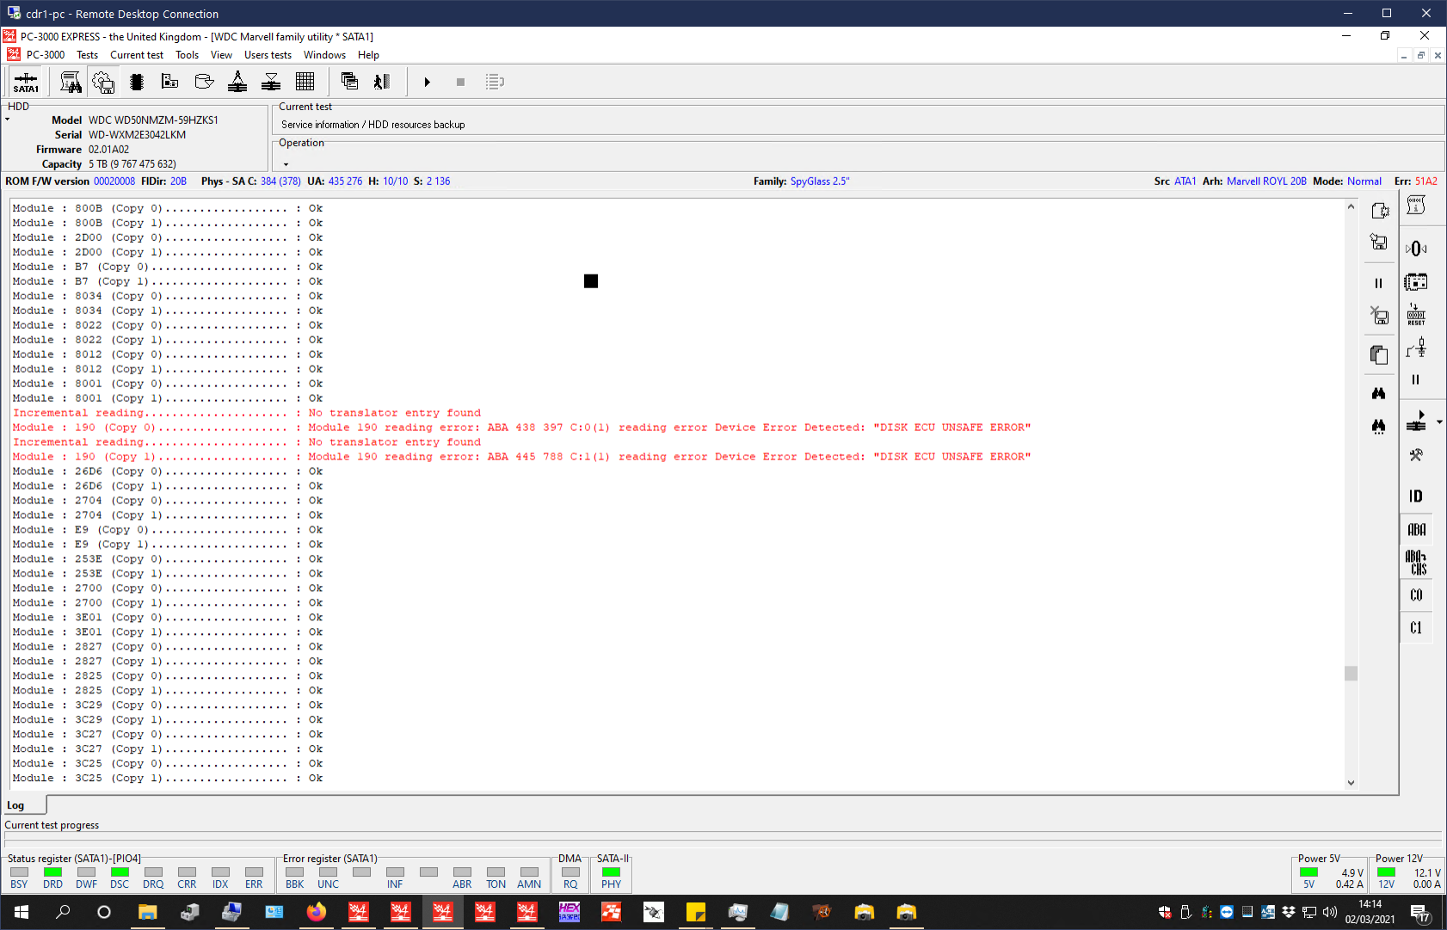Open the PC-3000 menu
The width and height of the screenshot is (1447, 930).
[x=45, y=55]
